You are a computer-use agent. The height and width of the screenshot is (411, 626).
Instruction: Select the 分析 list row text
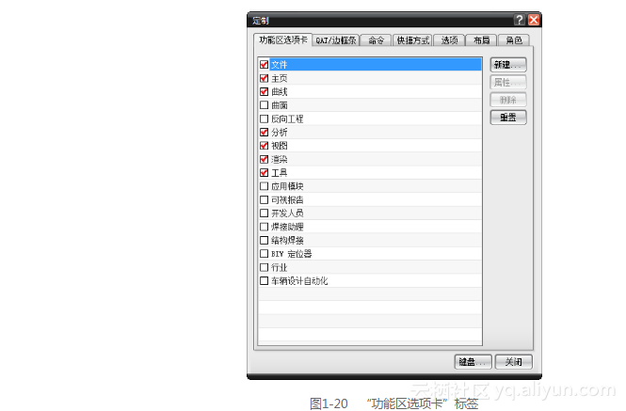coord(279,132)
